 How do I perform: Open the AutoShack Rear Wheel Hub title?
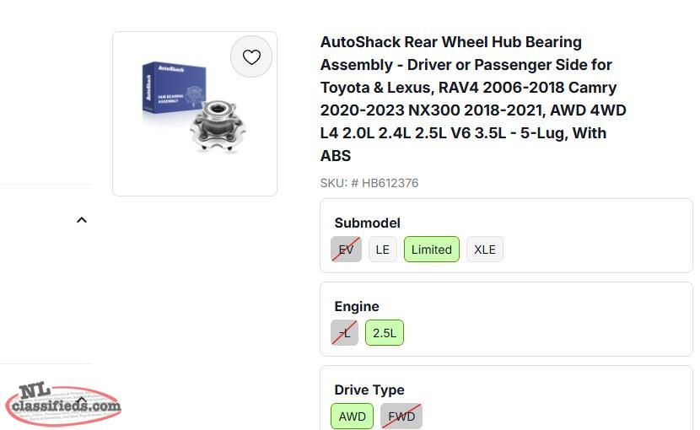(x=473, y=99)
